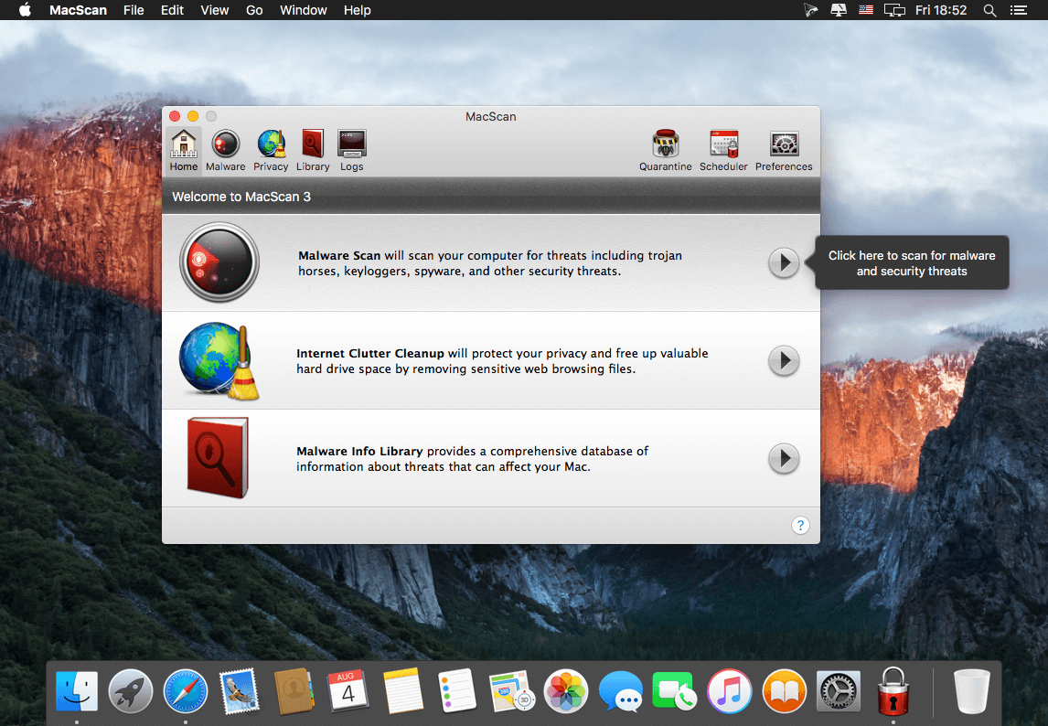Screen dimensions: 1048x726
Task: Open Preferences from the toolbar
Action: coord(784,151)
